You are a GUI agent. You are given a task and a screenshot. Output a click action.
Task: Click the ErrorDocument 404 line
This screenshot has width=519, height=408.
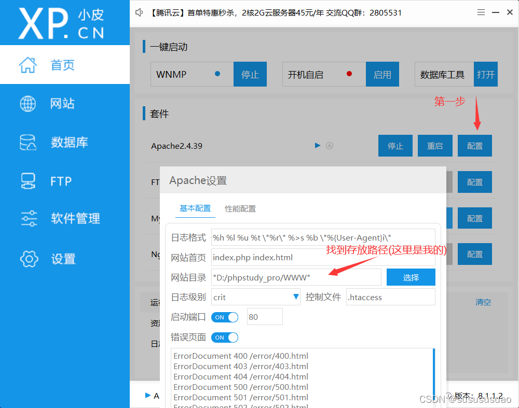point(241,376)
